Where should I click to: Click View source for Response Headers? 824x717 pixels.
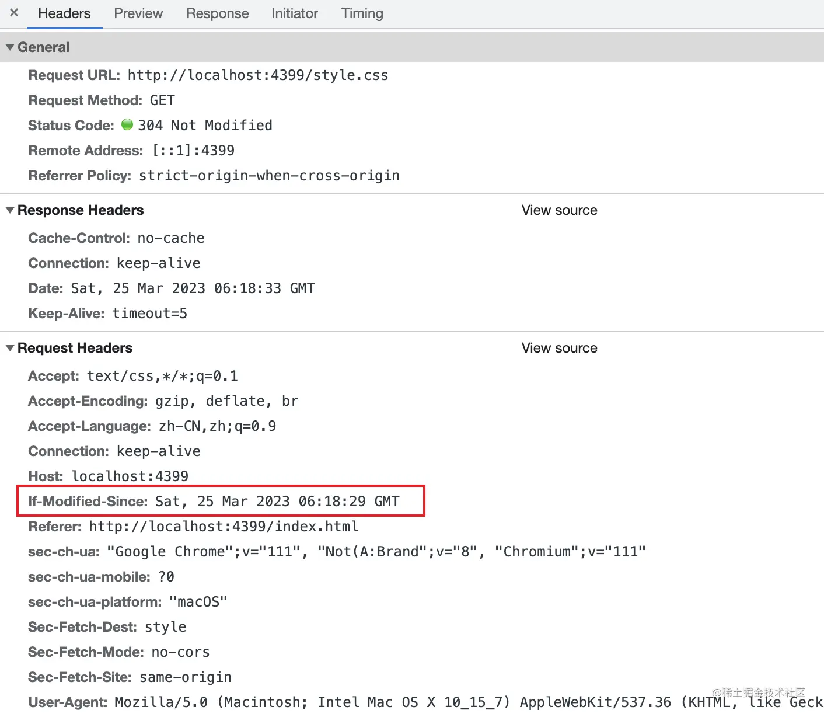point(560,210)
